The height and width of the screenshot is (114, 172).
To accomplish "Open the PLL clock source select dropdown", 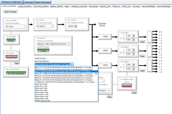I will coord(16,27).
